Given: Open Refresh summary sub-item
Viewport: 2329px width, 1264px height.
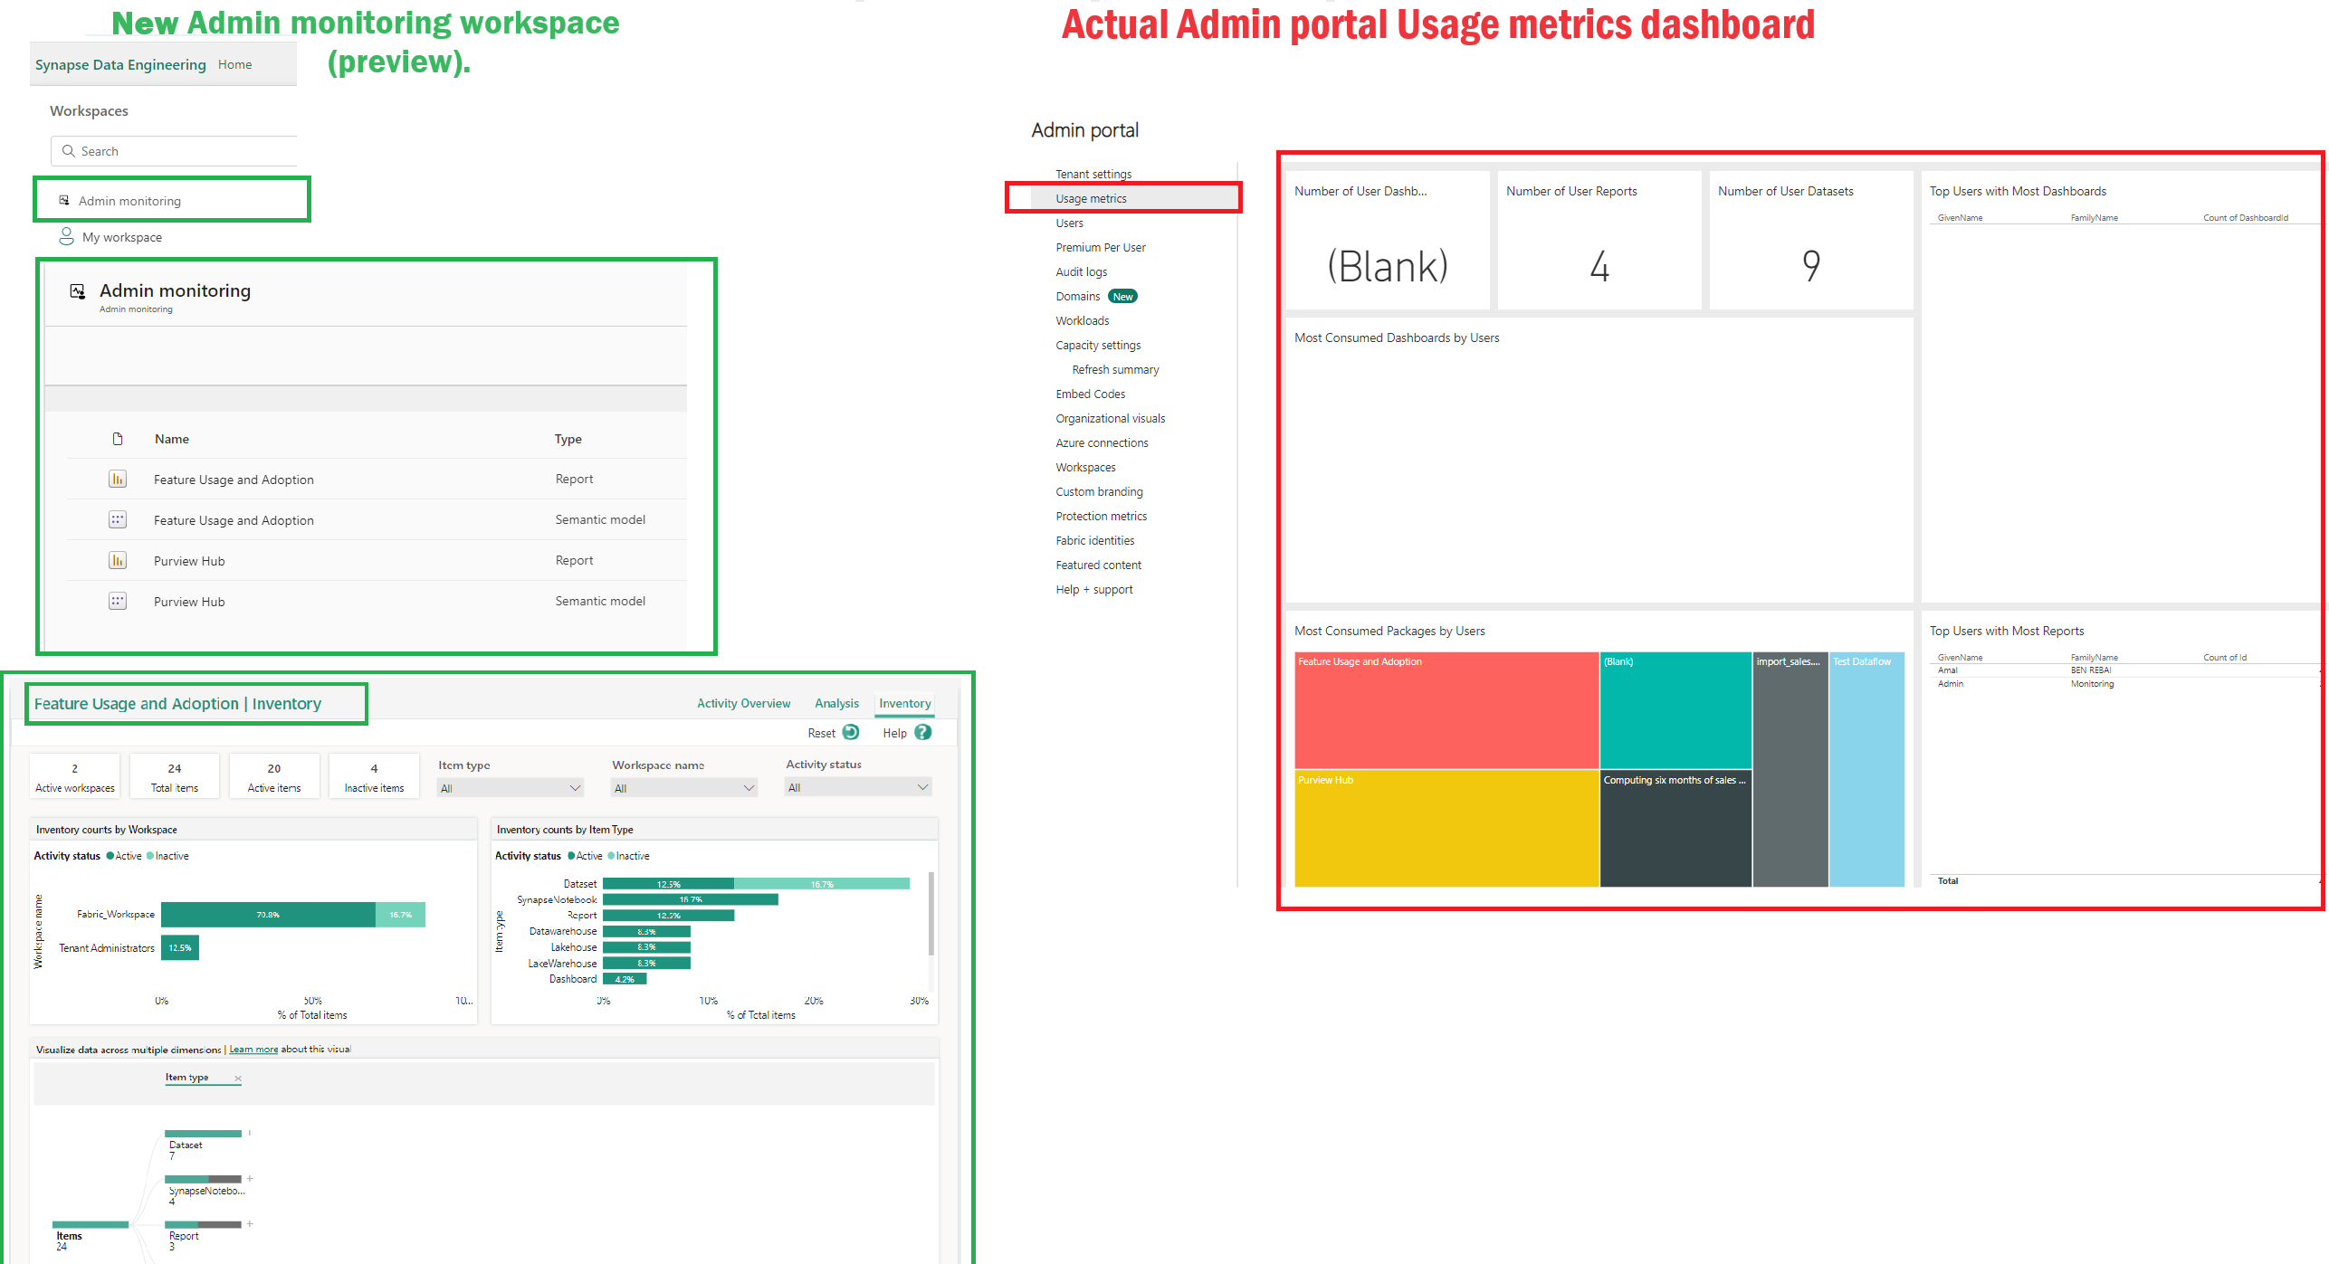Looking at the screenshot, I should [x=1115, y=369].
